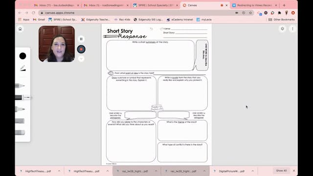
Task: Open the Apps bookmark shortcut
Action: click(24, 20)
